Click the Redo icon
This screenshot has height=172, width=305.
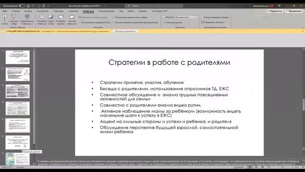tap(39, 6)
